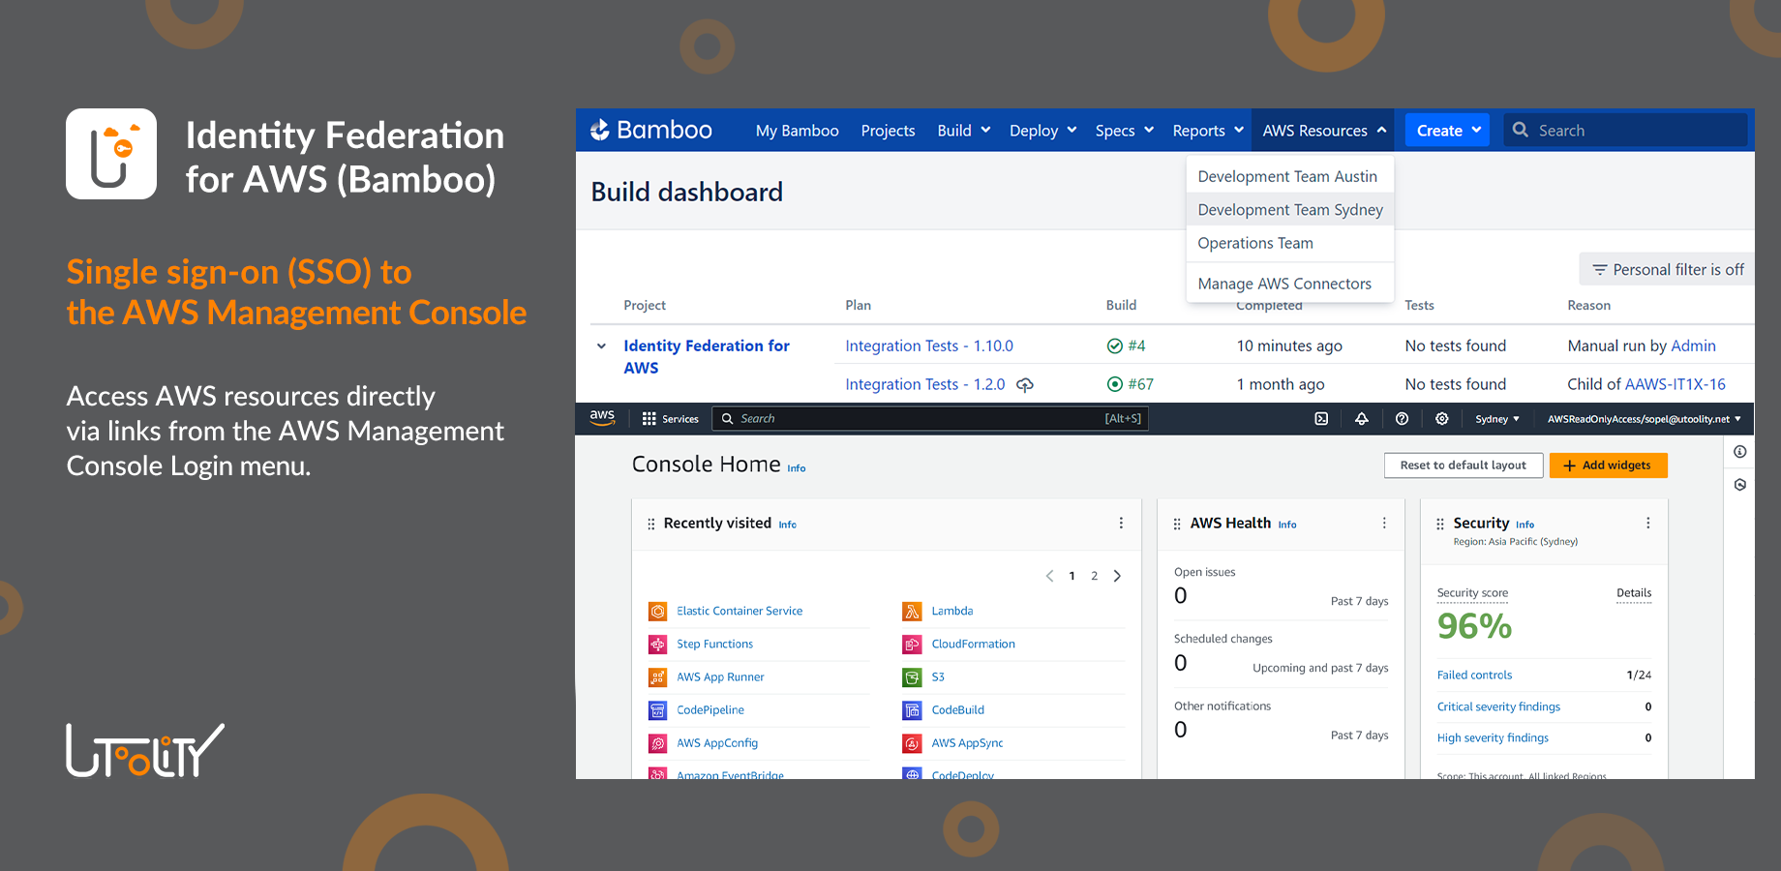Open Security widget options menu
This screenshot has width=1781, height=871.
[1647, 524]
